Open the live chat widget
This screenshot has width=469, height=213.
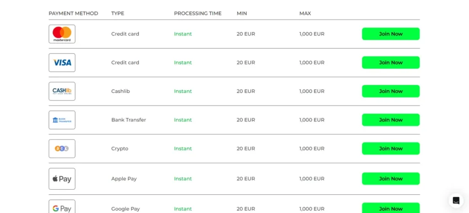[x=456, y=200]
